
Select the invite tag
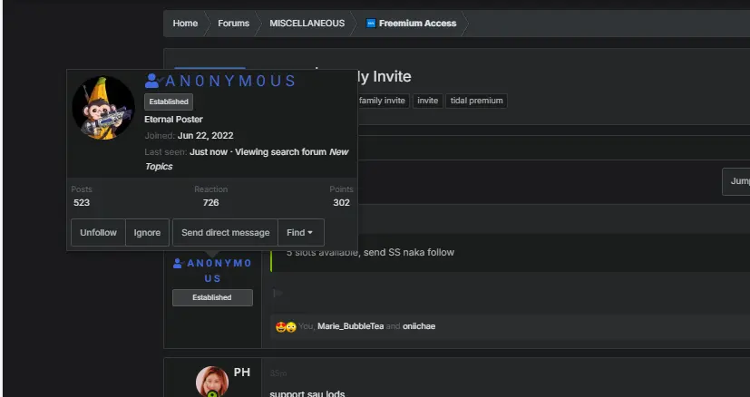tap(428, 101)
